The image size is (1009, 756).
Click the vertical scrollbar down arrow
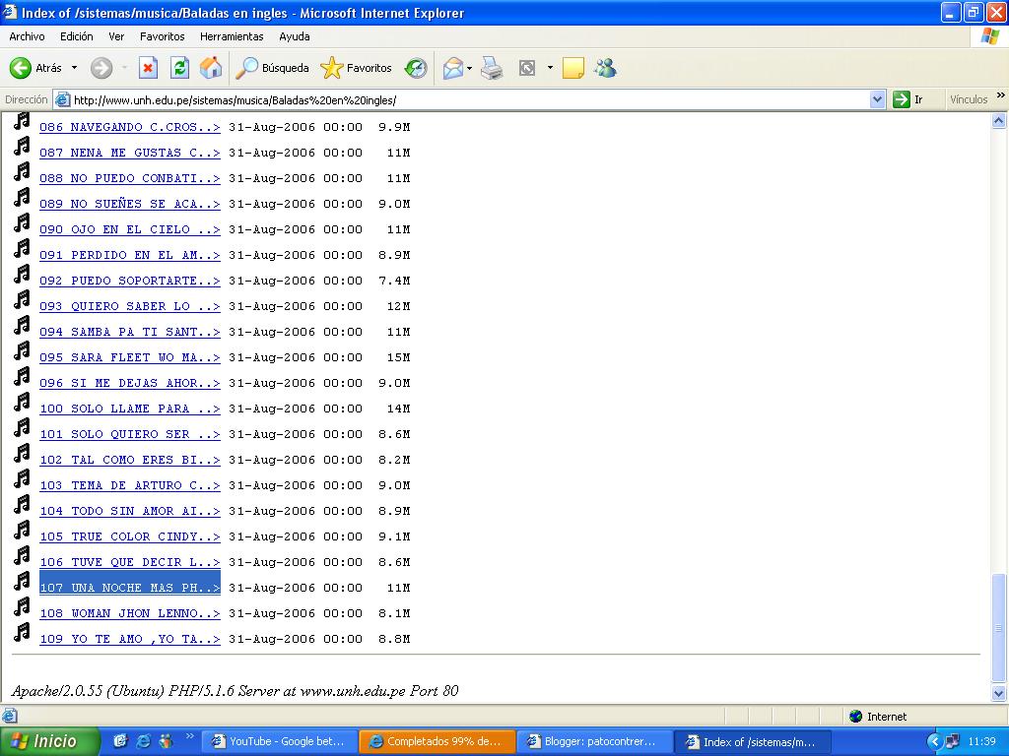(x=999, y=693)
